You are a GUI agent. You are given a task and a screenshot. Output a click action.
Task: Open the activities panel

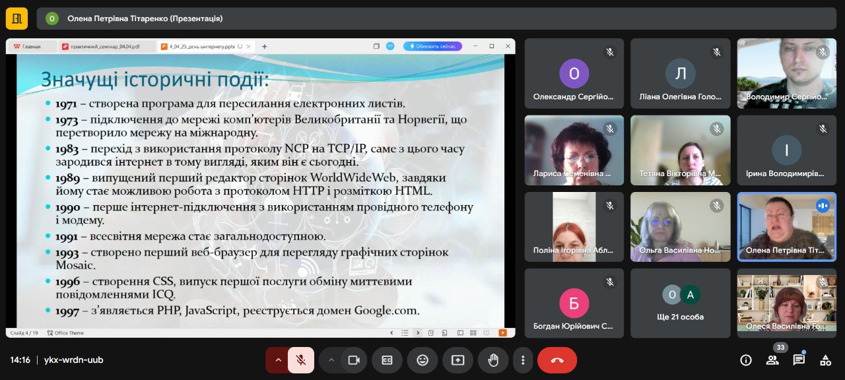(x=825, y=360)
